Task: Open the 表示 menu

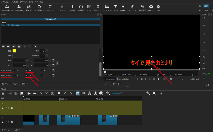Action: point(23,2)
